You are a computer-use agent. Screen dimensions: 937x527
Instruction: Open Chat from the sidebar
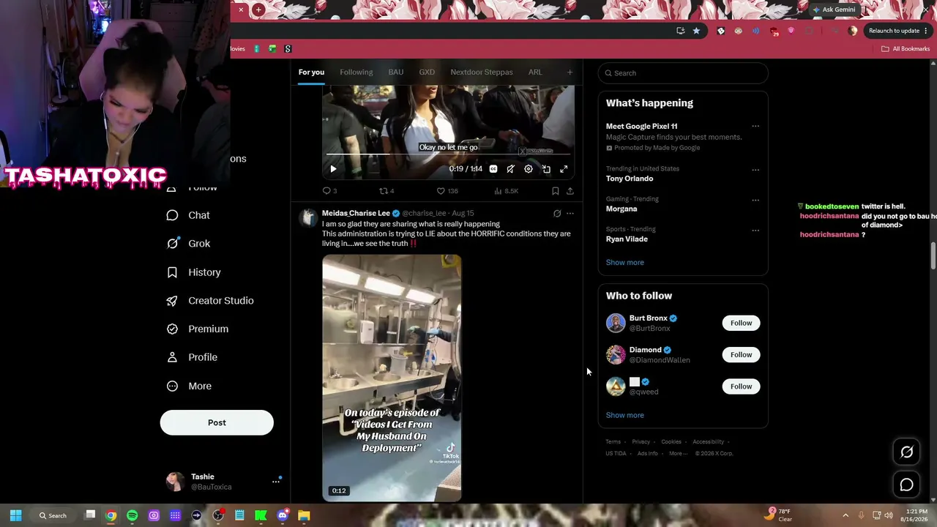[x=188, y=215]
